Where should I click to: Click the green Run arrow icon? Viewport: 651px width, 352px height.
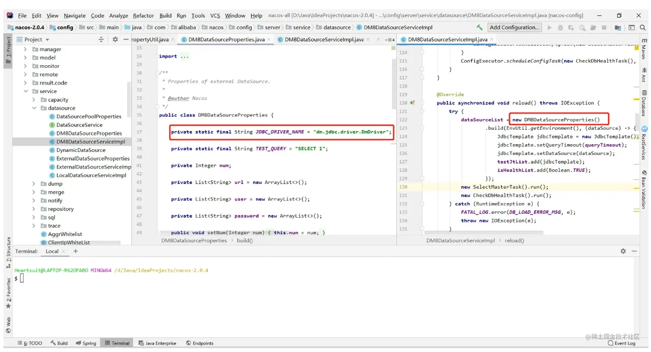550,27
